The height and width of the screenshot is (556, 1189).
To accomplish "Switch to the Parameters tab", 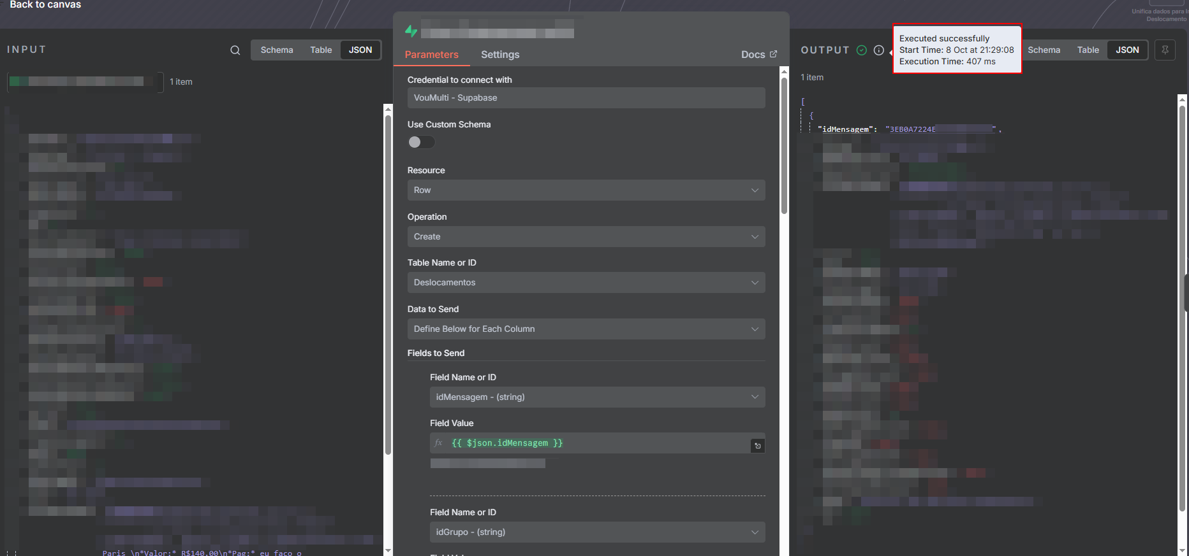I will pos(432,55).
